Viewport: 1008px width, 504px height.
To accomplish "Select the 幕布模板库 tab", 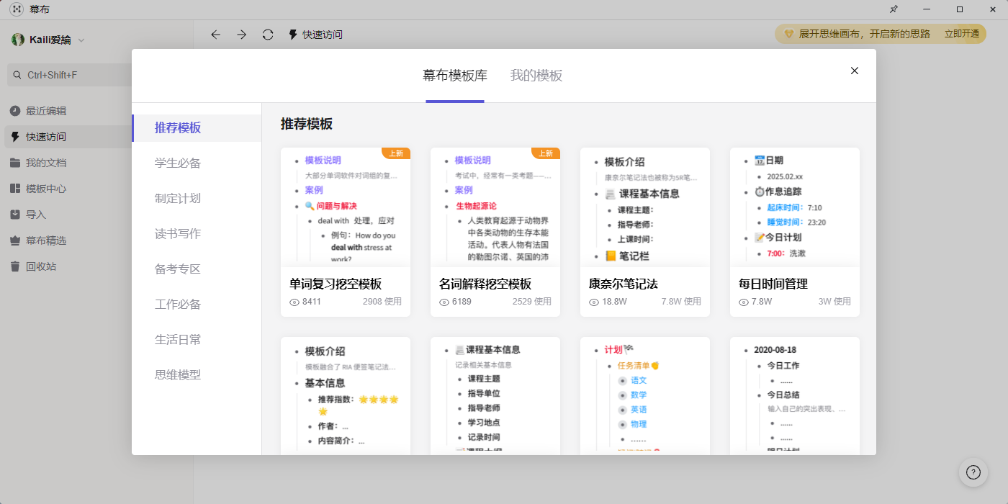I will coord(454,76).
